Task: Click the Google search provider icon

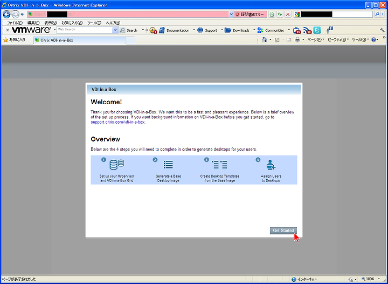Action: click(297, 15)
